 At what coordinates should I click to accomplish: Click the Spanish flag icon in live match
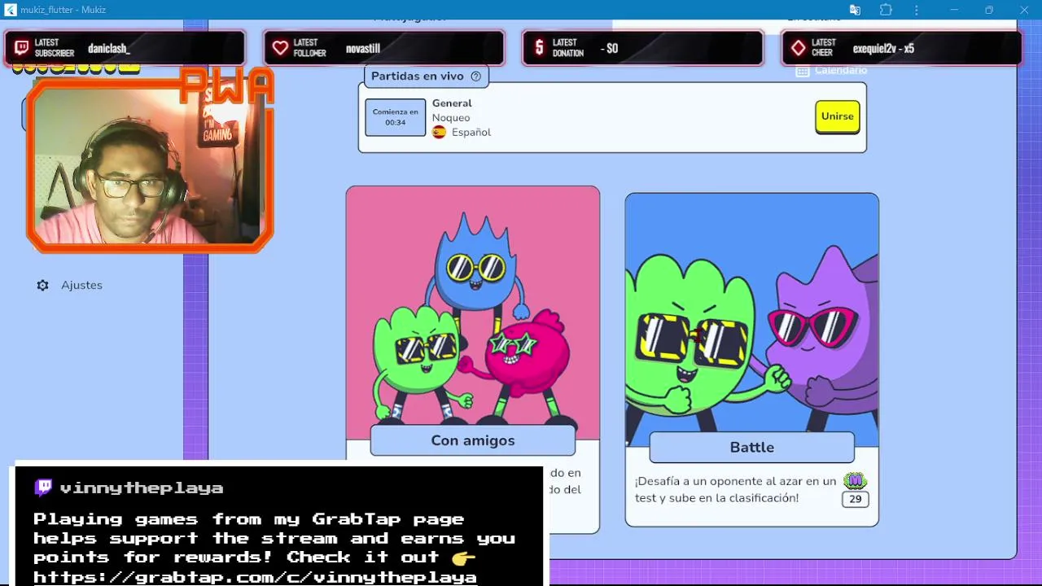pyautogui.click(x=439, y=132)
